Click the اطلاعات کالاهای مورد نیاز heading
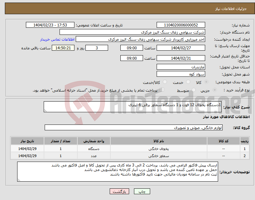 point(226,117)
